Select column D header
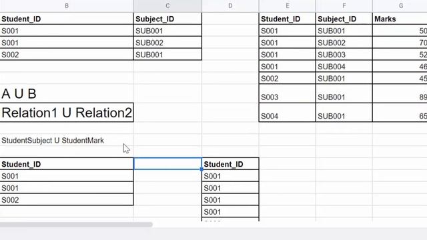 pos(230,6)
